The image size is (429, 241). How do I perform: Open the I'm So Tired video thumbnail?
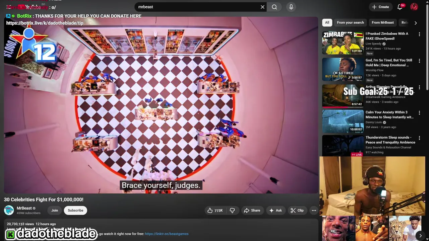(343, 69)
